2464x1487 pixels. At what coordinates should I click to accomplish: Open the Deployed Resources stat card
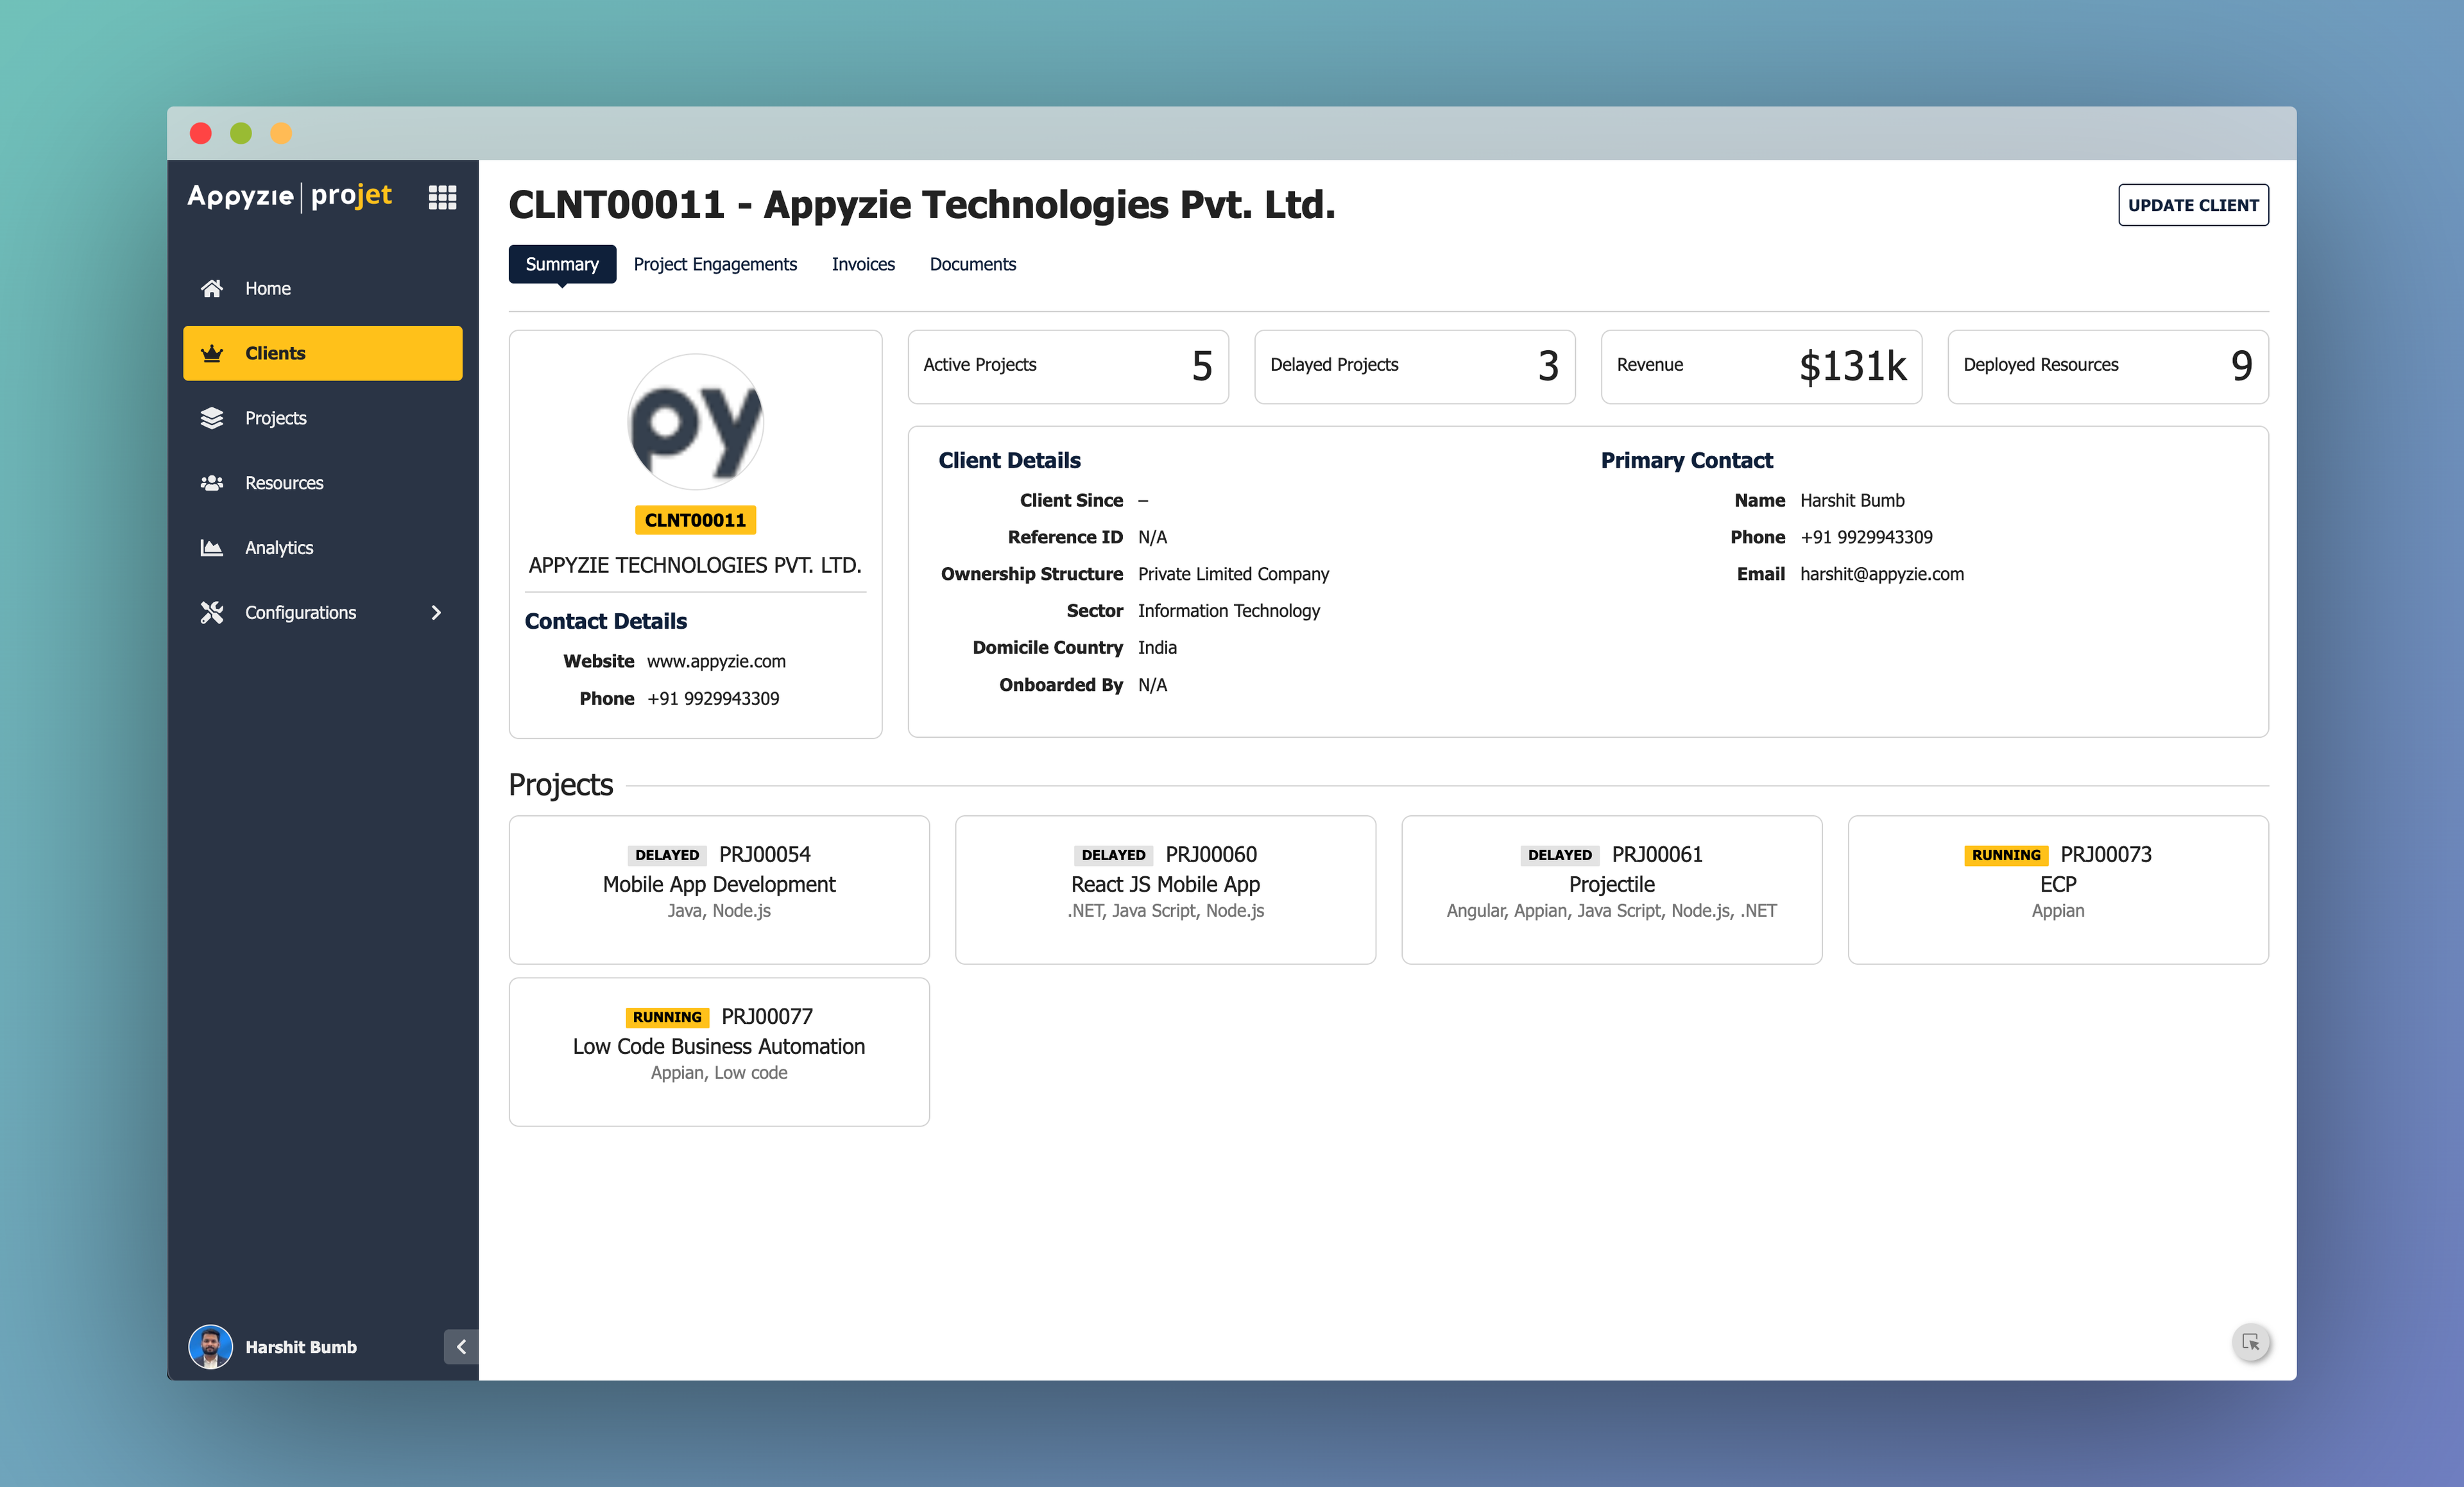point(2108,366)
